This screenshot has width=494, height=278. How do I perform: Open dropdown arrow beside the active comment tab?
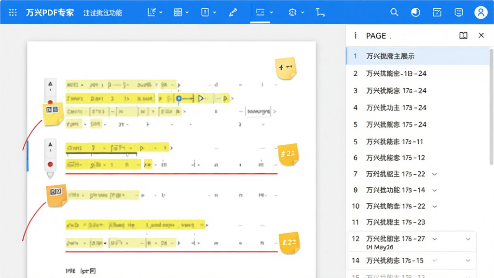coord(271,13)
